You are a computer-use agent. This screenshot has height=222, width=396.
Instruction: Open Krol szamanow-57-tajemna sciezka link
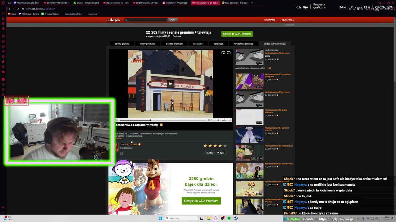277,129
